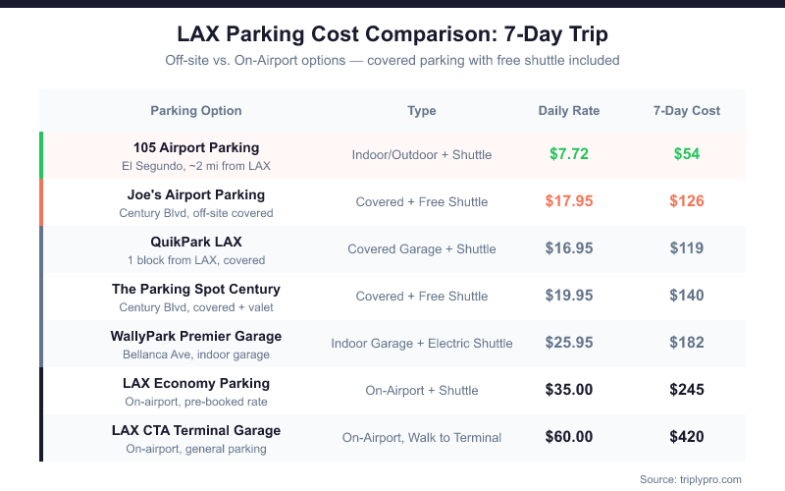Click the LAX Economy Parking name

196,383
